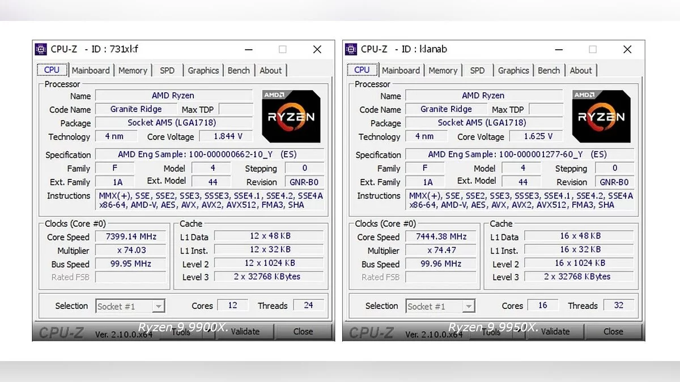Click empty Rated FSB field in 731xkf window
The height and width of the screenshot is (382, 680).
pos(131,277)
